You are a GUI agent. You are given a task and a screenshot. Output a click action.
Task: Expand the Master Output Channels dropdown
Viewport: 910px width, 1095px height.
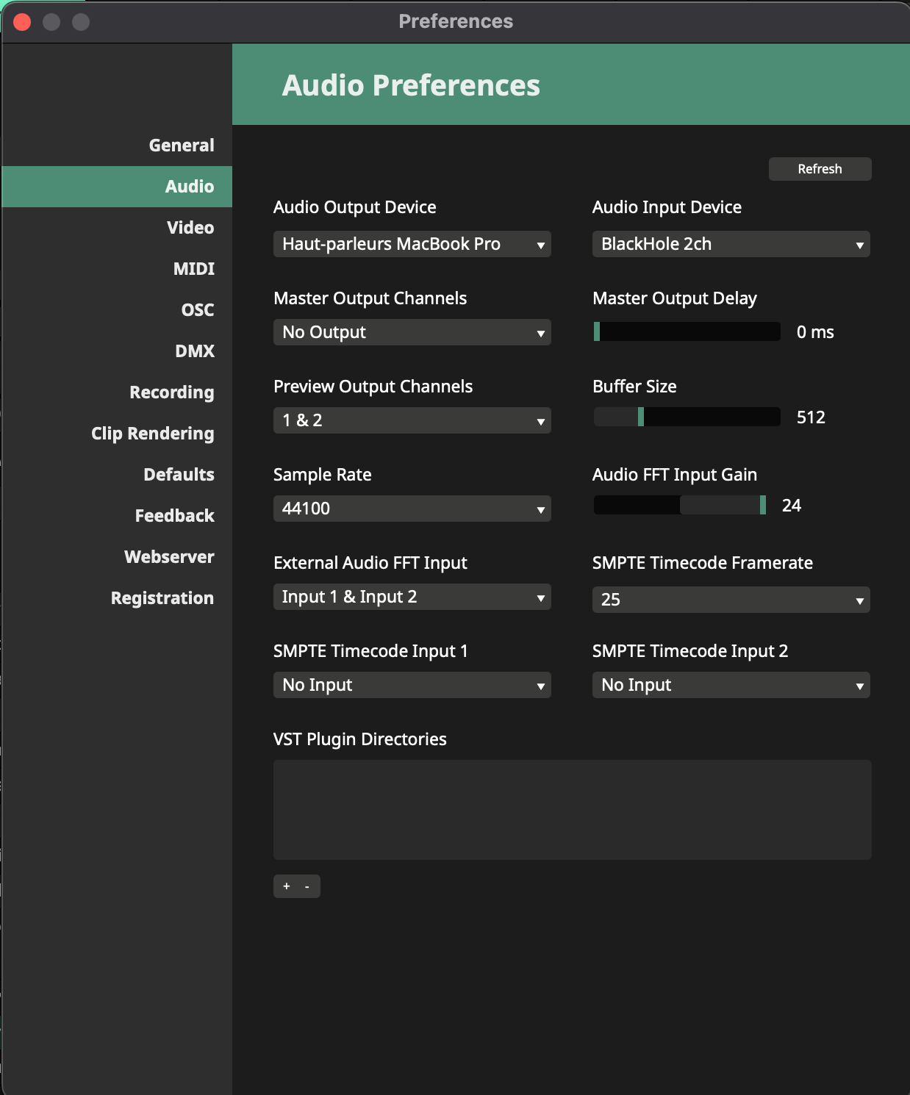click(412, 332)
